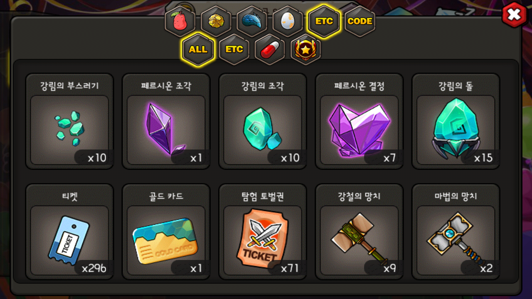The height and width of the screenshot is (299, 532).
Task: Select the orange 탐험 토벌권 ticket
Action: (x=263, y=232)
